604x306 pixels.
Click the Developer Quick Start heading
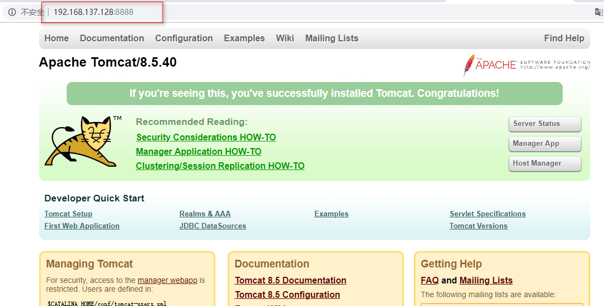94,198
